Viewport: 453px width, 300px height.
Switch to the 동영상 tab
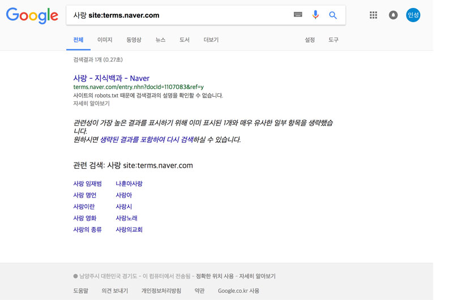click(x=134, y=40)
